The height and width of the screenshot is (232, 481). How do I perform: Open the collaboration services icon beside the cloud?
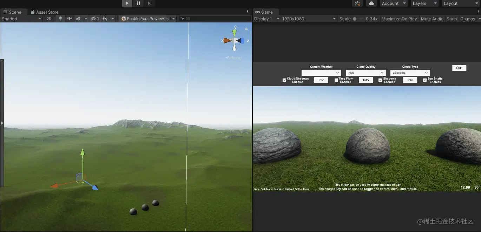[357, 3]
